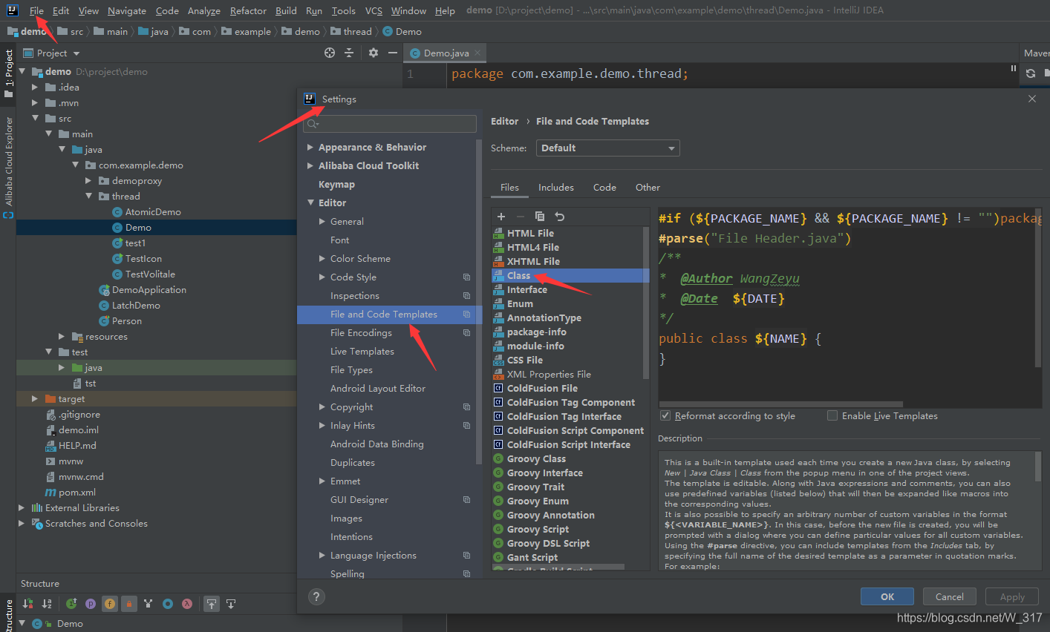Click the template editor horizontal scrollbar
1050x632 pixels.
[x=781, y=404]
